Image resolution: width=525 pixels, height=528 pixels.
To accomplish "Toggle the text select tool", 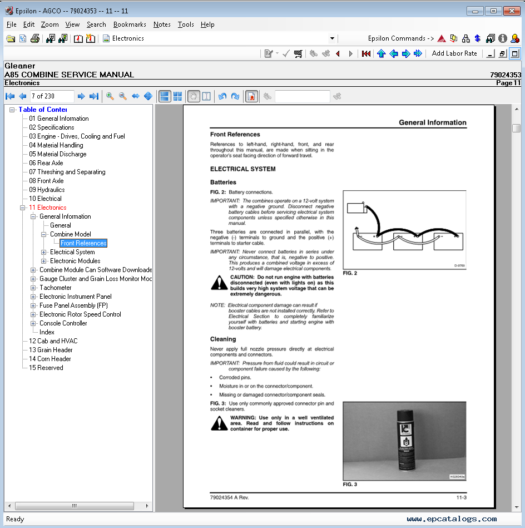I will tap(206, 96).
